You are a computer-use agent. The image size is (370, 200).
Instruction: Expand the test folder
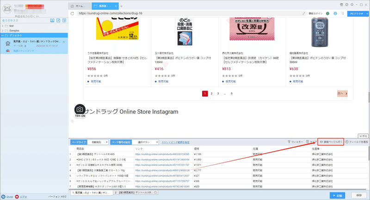[3, 26]
